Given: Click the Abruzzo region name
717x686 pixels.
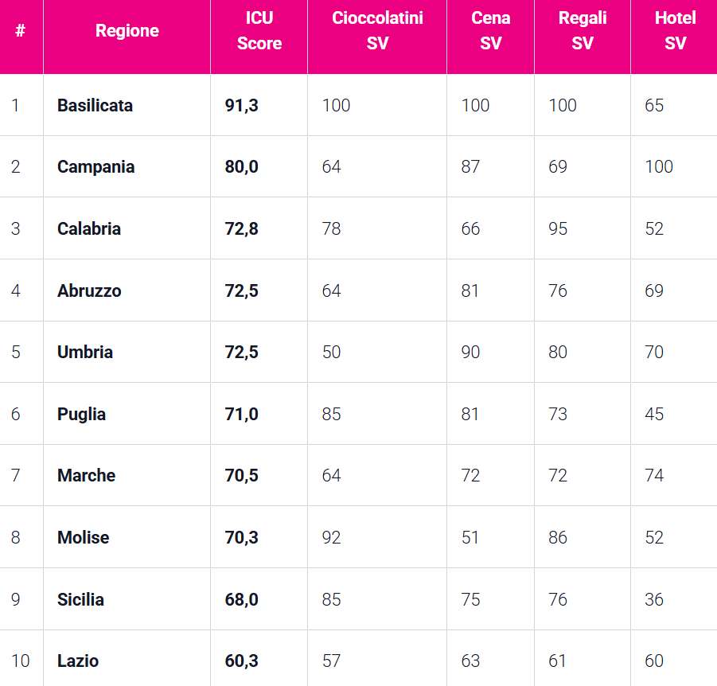Looking at the screenshot, I should click(x=89, y=290).
